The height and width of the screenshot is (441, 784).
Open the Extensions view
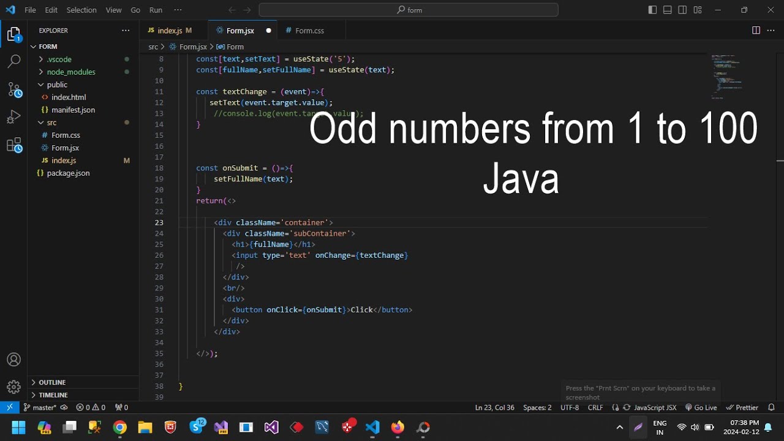coord(14,145)
